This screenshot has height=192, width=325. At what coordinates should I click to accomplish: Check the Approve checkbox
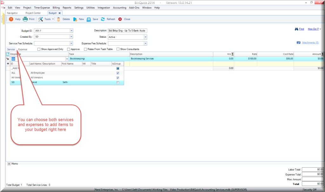pos(69,49)
